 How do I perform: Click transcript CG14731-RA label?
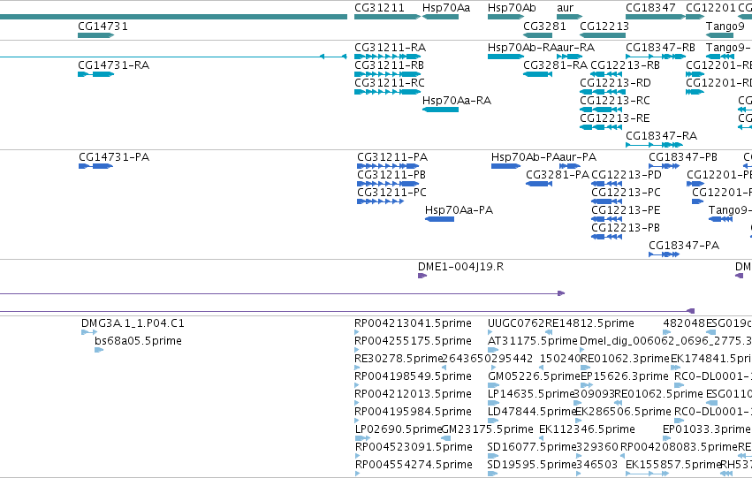114,64
